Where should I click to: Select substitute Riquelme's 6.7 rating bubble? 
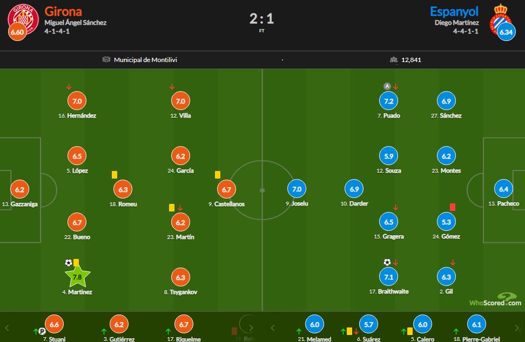tap(184, 324)
